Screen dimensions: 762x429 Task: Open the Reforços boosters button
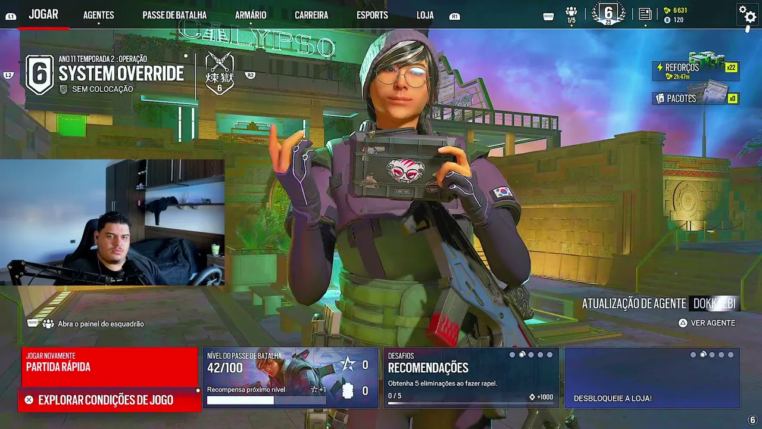tap(695, 71)
